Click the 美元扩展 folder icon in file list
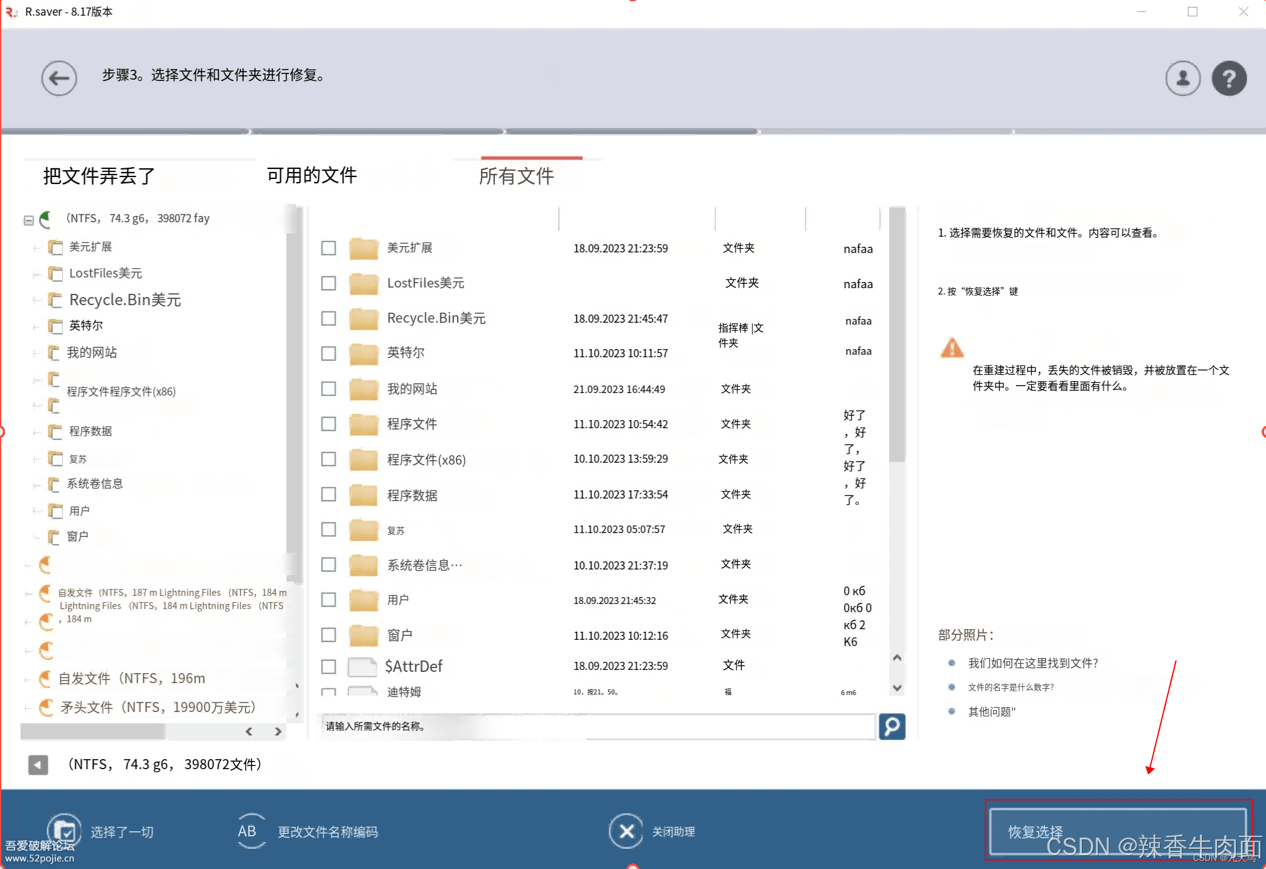 (x=364, y=248)
